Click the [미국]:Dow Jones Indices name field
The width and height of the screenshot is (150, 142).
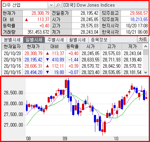pyautogui.click(x=105, y=5)
